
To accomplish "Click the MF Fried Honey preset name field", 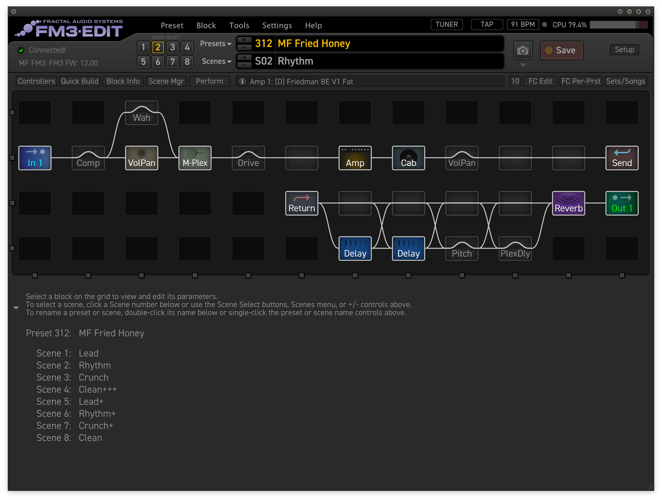I will pyautogui.click(x=389, y=44).
